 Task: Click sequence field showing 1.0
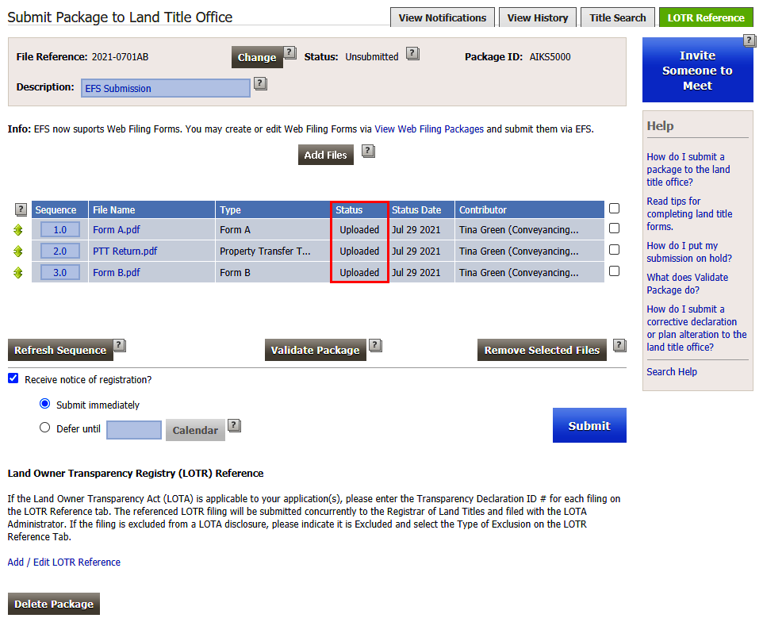[x=59, y=230]
